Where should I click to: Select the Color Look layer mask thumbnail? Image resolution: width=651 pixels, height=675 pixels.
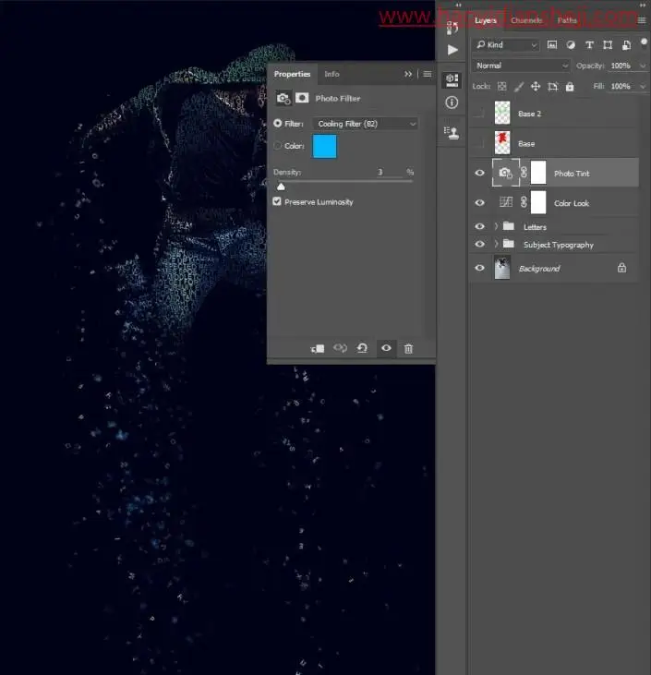click(538, 202)
